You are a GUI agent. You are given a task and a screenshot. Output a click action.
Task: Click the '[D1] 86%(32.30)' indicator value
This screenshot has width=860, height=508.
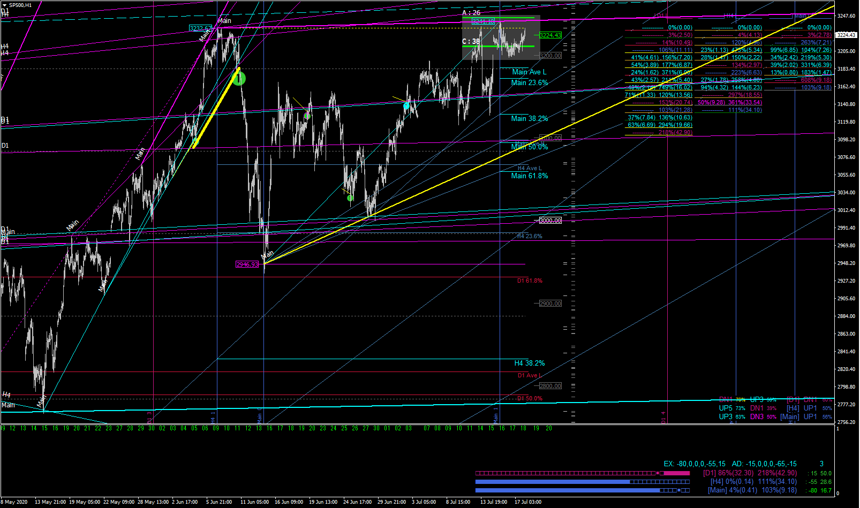coord(728,473)
